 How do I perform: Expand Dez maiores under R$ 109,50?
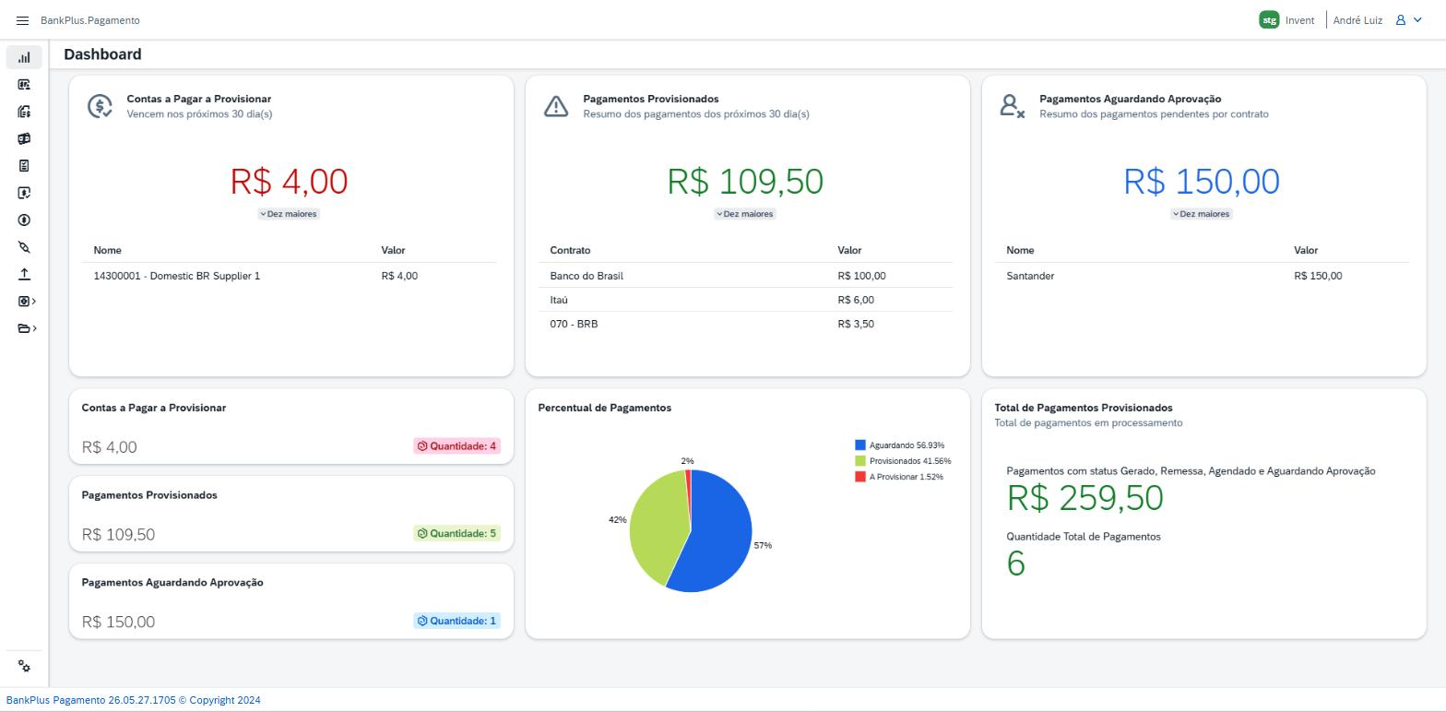(745, 214)
